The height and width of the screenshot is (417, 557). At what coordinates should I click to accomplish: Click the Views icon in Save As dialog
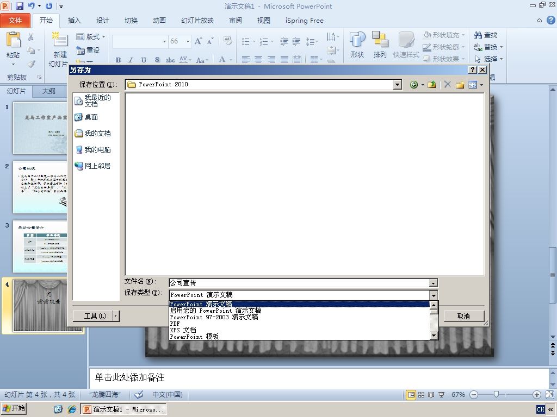pyautogui.click(x=473, y=85)
